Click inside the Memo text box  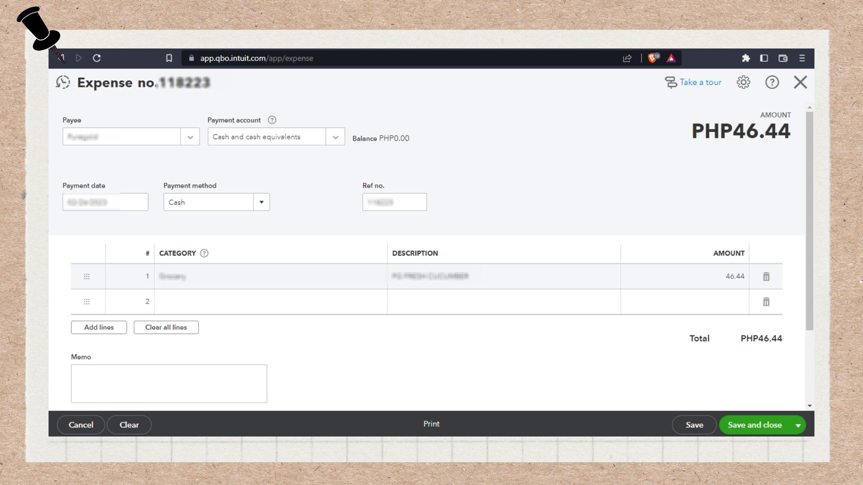pos(169,384)
